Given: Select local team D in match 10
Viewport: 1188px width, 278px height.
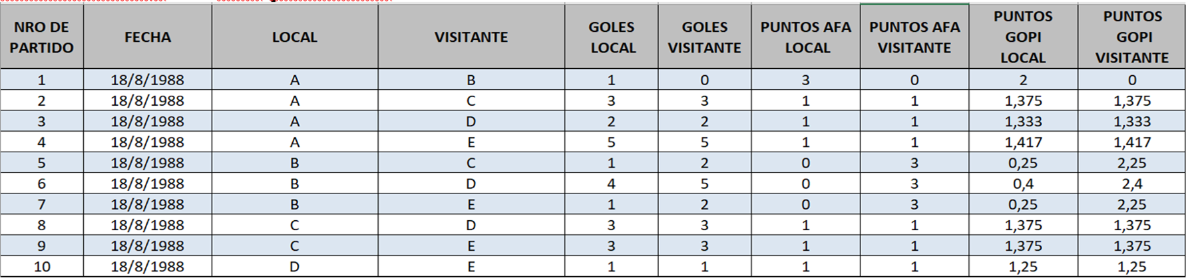Looking at the screenshot, I should (x=295, y=267).
